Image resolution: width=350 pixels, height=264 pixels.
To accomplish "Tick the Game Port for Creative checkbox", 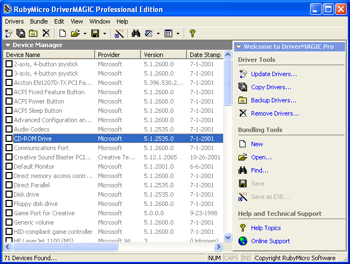I will pos(9,213).
